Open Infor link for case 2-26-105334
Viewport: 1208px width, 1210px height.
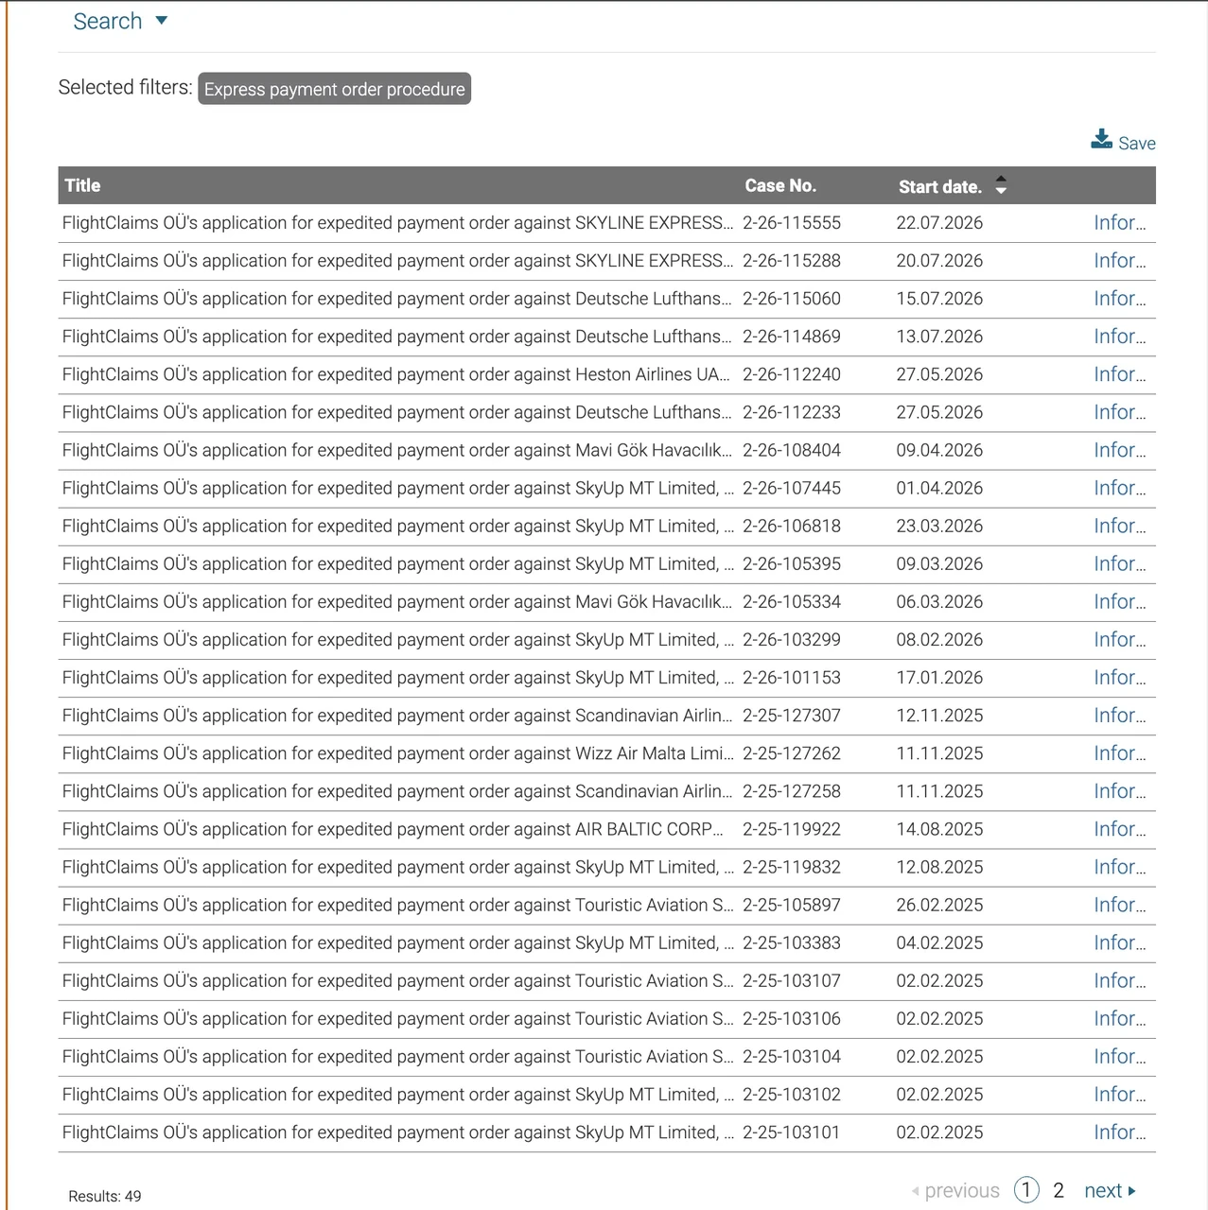pyautogui.click(x=1119, y=600)
